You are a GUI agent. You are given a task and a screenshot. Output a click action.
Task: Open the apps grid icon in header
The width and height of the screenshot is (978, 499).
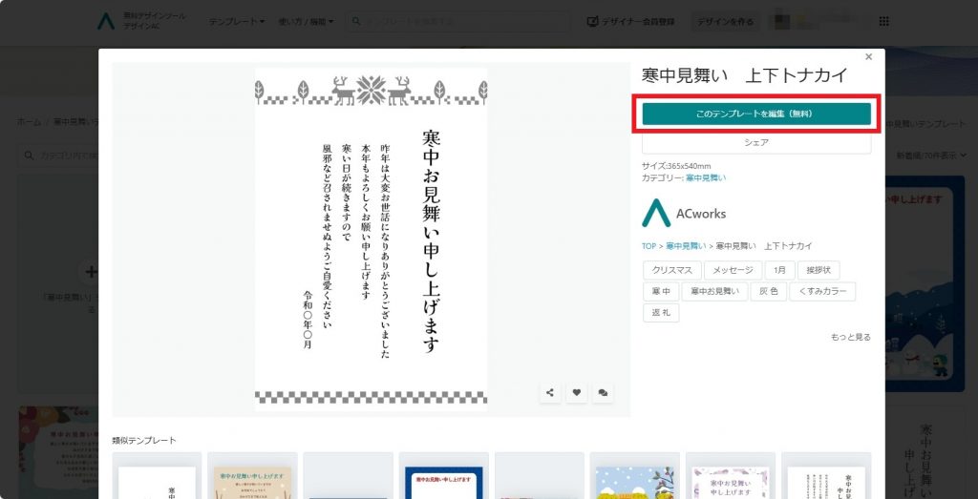[883, 22]
